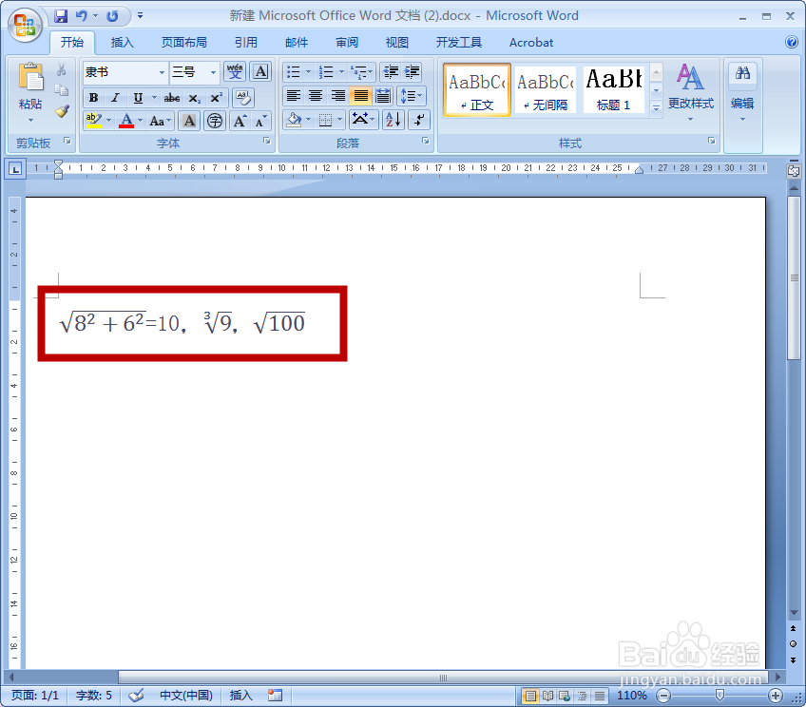Apply distributed alignment
This screenshot has height=707, width=806.
coord(383,96)
